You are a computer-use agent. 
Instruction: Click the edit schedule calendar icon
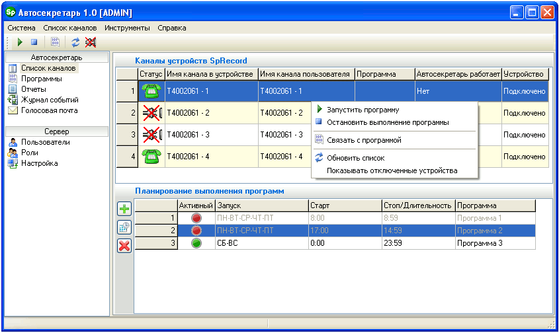[124, 227]
